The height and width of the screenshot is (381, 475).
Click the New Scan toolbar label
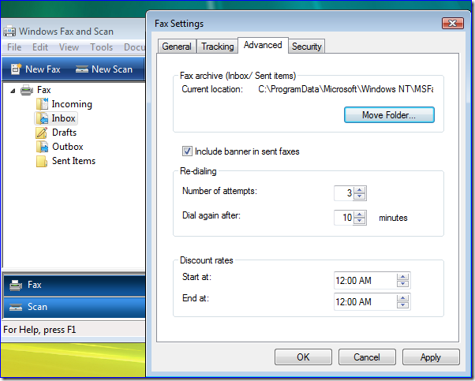[112, 69]
